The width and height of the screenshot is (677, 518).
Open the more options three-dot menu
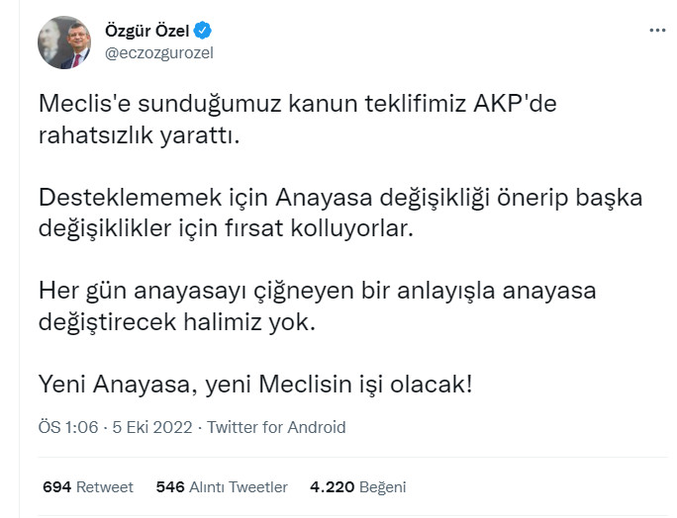click(x=657, y=31)
